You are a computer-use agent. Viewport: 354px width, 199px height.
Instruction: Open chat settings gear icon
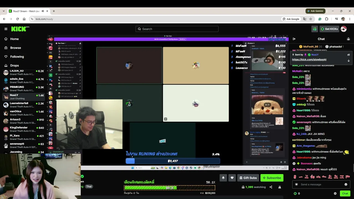[x=335, y=193]
